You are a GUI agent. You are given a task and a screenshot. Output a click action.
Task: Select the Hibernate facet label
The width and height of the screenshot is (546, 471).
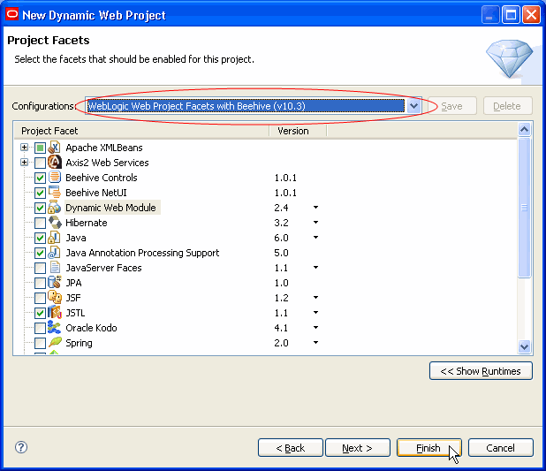(x=87, y=223)
